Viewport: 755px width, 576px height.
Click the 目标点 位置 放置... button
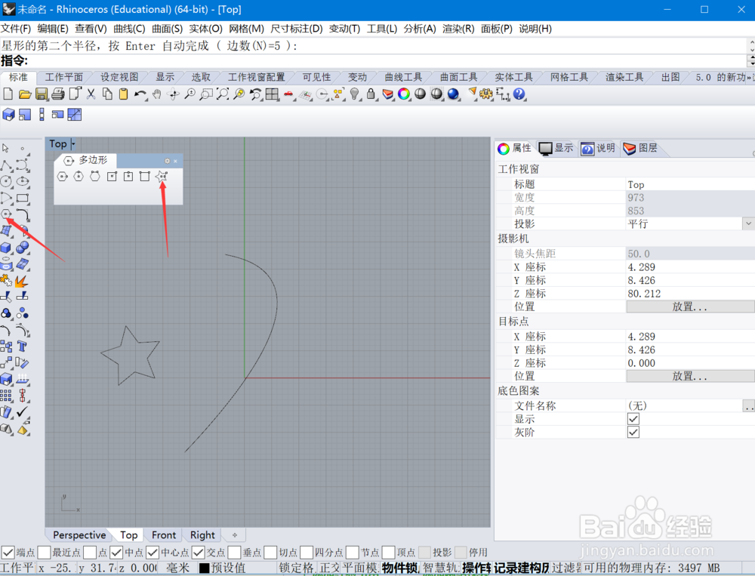tap(690, 376)
